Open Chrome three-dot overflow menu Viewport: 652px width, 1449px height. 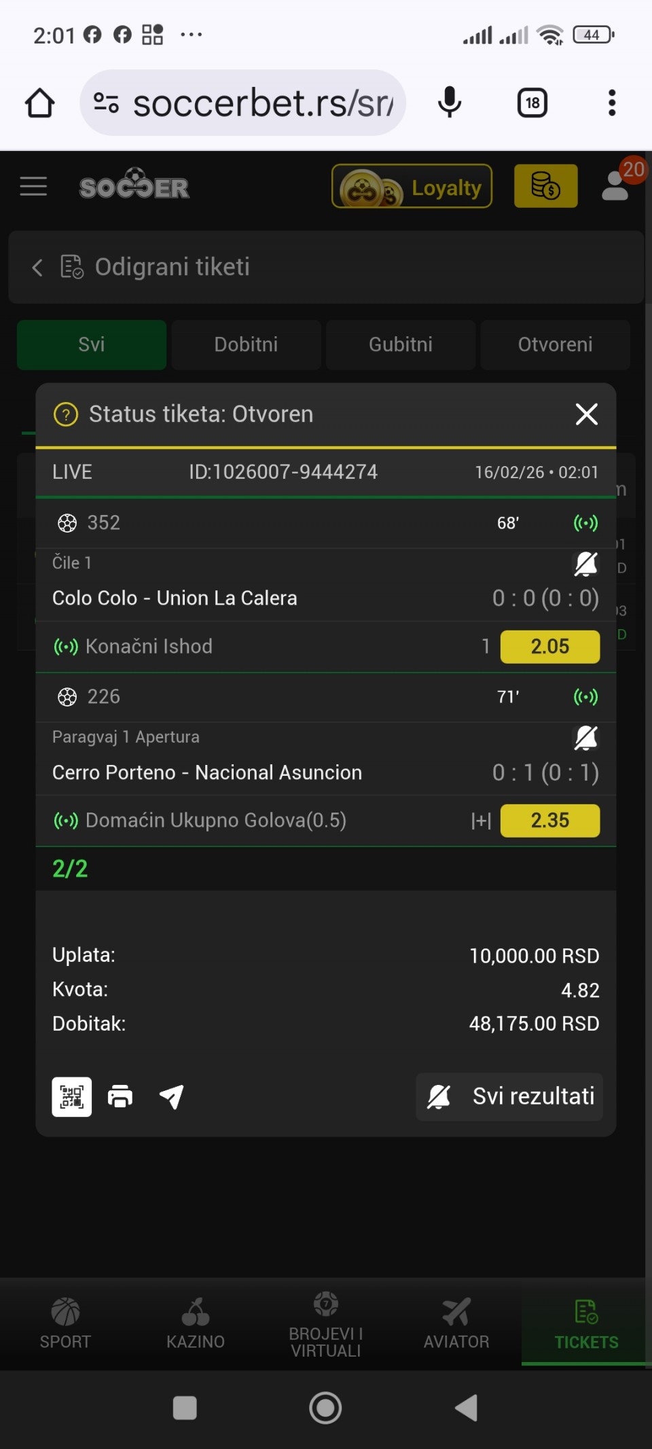[x=612, y=103]
